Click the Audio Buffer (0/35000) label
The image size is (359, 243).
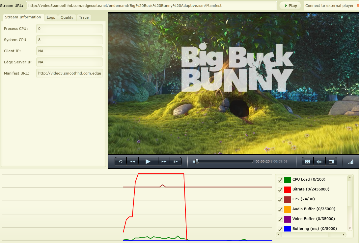[314, 209]
